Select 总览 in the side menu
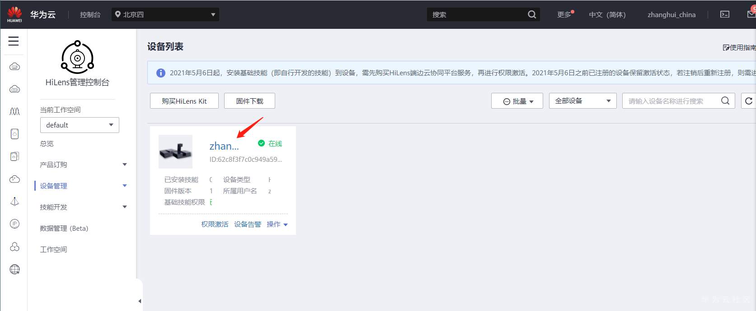The image size is (756, 311). pyautogui.click(x=47, y=143)
